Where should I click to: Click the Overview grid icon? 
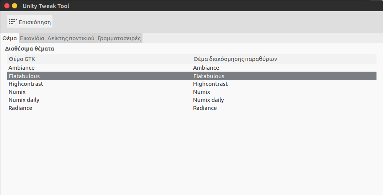13,22
